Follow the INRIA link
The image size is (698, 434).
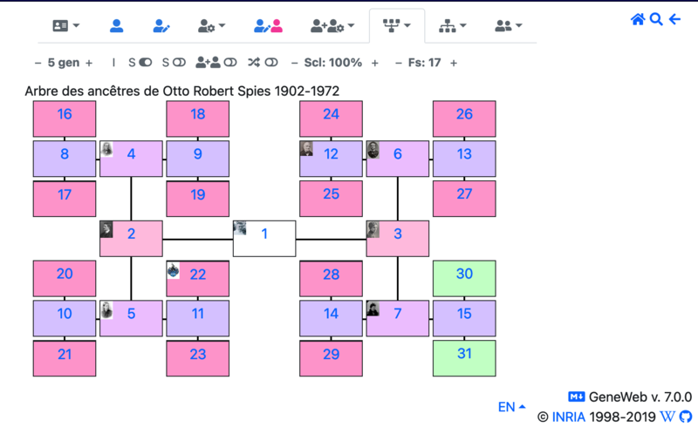coord(569,417)
